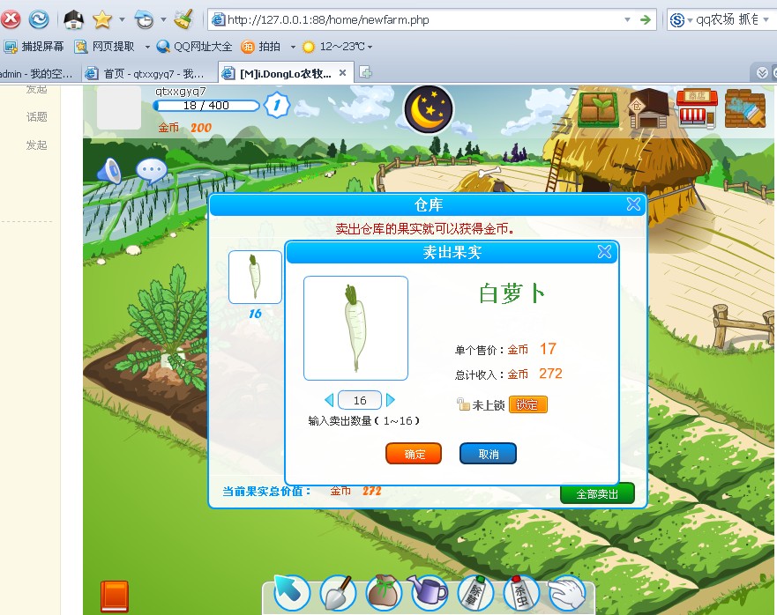Lock the fruit with the 锁定 button

[x=527, y=404]
